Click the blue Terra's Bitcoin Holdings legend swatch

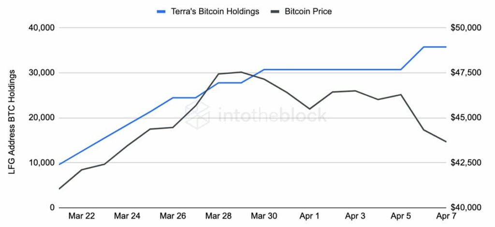pyautogui.click(x=161, y=12)
